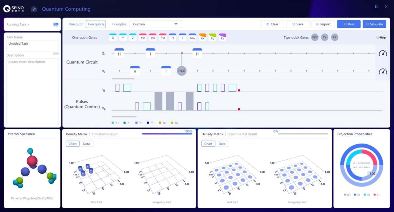Click the Q1 measurement gauge icon

click(383, 53)
